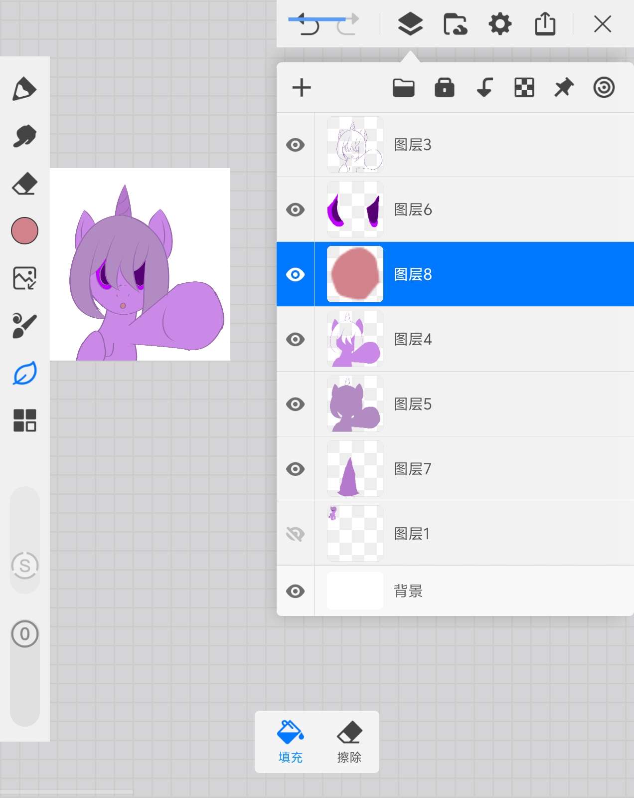Choose 填充 fill mode
This screenshot has height=798, width=634.
(x=290, y=742)
